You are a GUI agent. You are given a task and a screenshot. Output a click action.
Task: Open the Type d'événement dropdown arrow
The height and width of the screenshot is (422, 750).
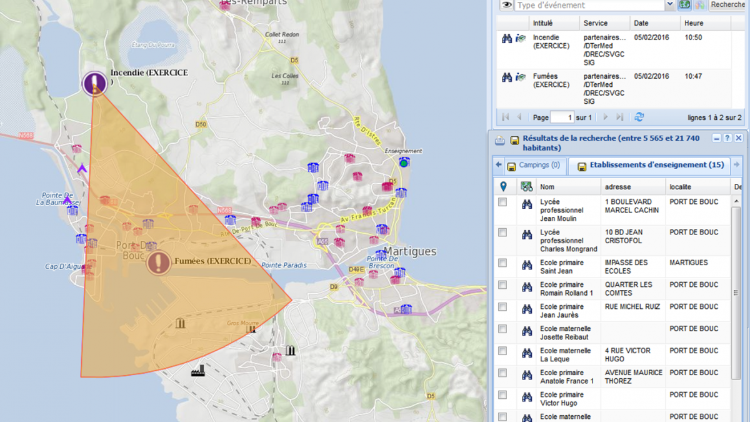click(670, 5)
